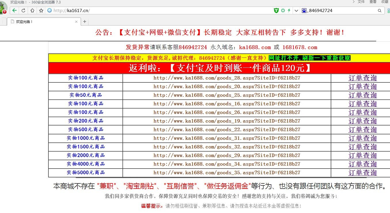Screen dimensions: 390x213
Task: Click the 实物500元商品 cell
Action: (86, 129)
